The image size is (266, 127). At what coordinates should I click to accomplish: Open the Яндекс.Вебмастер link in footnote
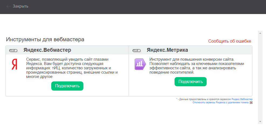(x=242, y=99)
